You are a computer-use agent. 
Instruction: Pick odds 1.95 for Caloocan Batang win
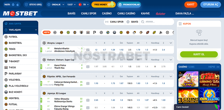pos(96,83)
